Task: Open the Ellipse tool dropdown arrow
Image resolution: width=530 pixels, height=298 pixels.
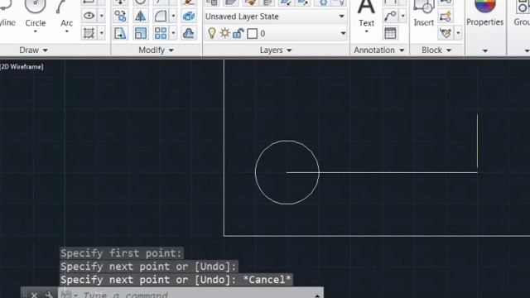Action: [x=101, y=16]
